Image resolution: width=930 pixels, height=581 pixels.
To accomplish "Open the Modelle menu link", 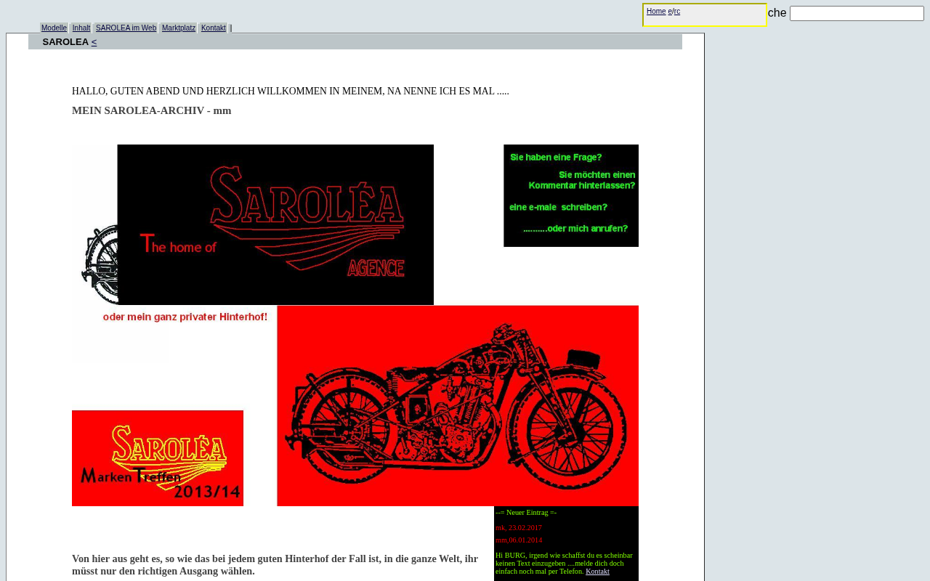I will (54, 28).
